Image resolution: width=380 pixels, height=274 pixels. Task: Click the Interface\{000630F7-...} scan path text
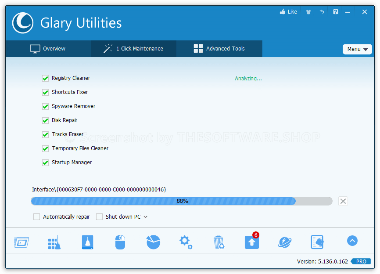coord(99,190)
